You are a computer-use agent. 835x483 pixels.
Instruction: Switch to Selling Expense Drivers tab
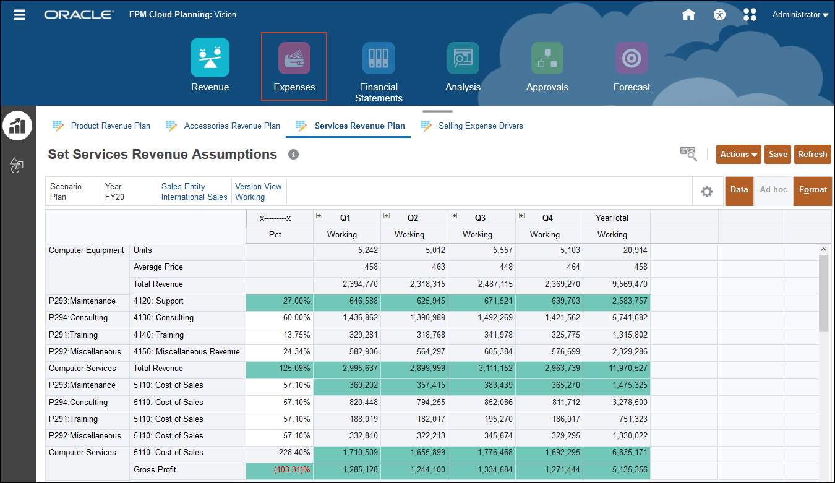pos(480,126)
